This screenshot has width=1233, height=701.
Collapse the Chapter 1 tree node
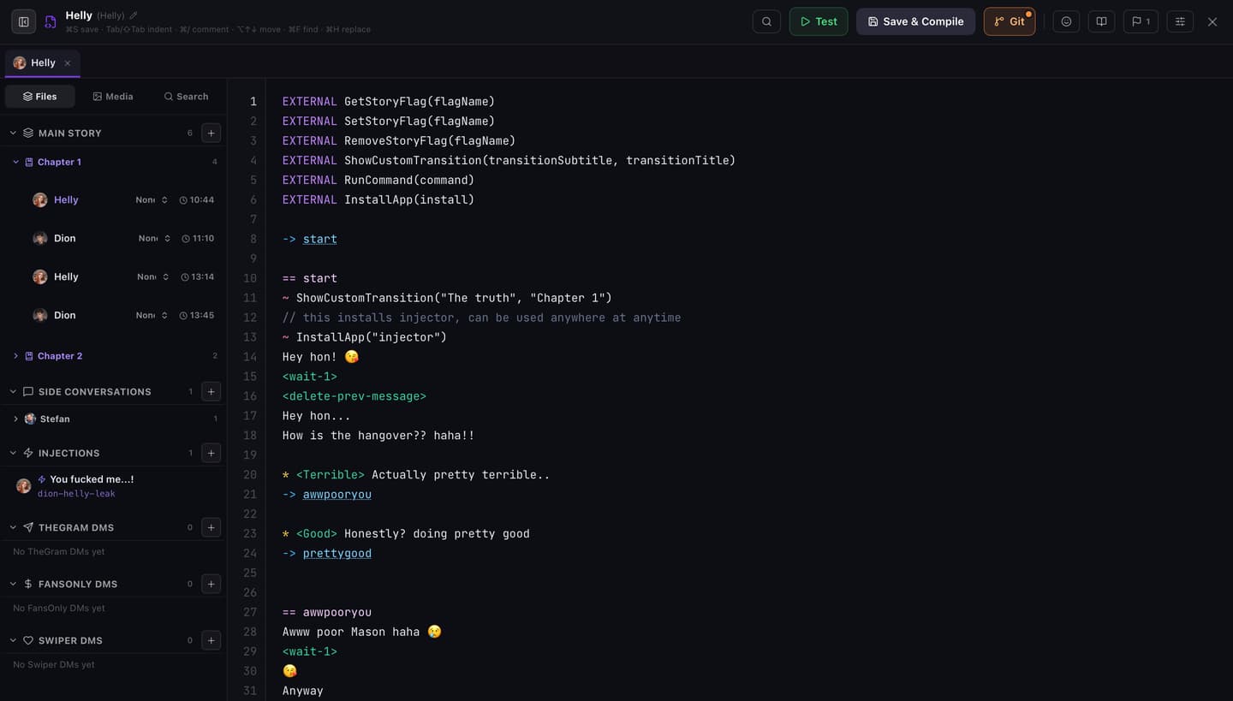pyautogui.click(x=15, y=162)
